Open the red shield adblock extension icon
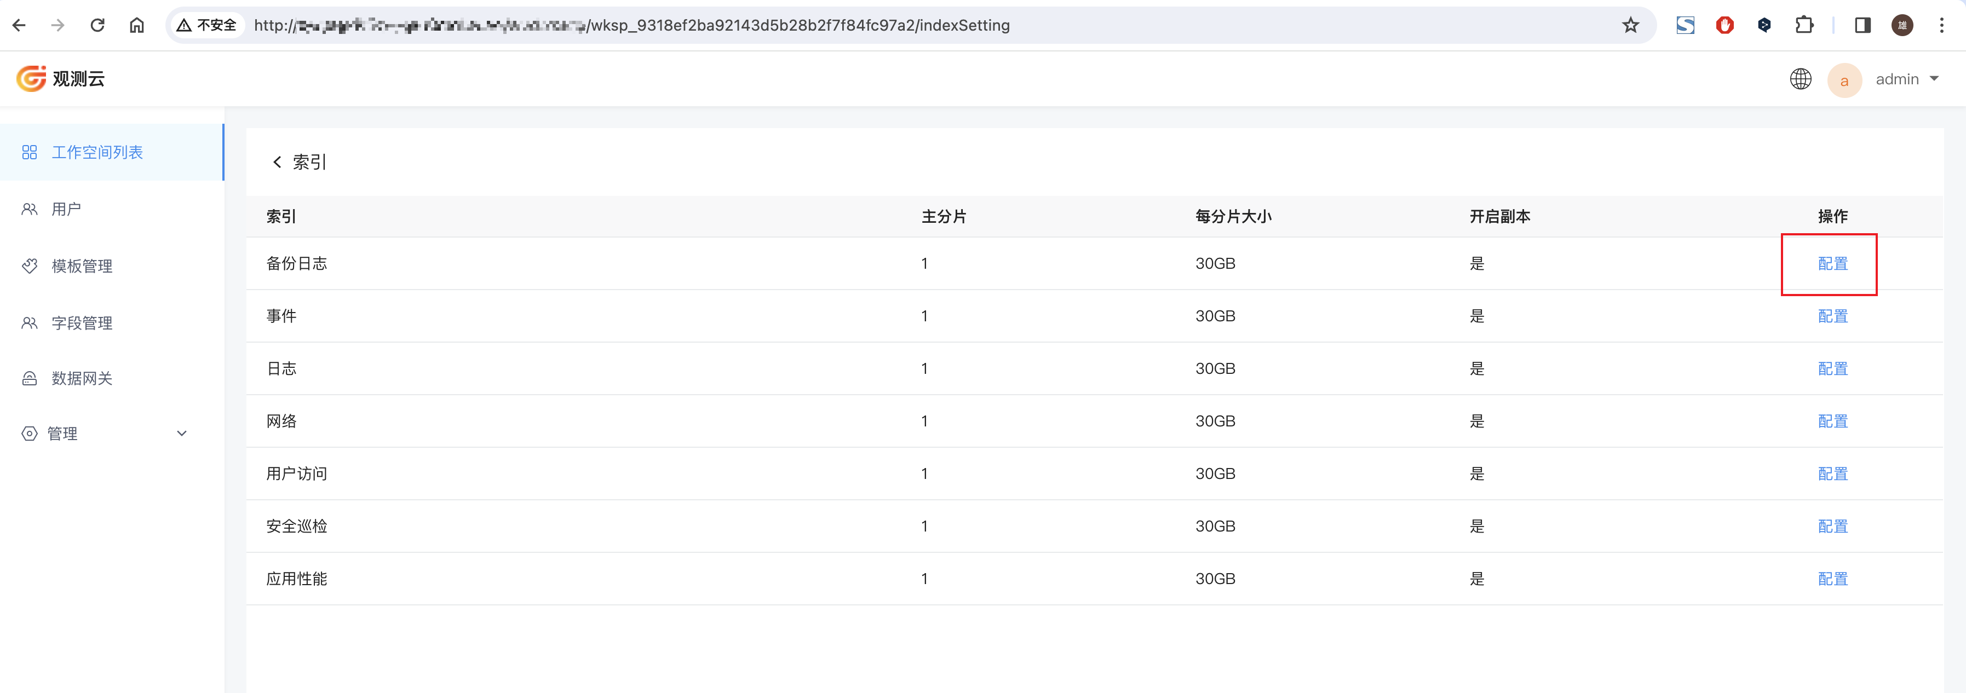Screen dimensions: 1966x693 coord(1725,25)
